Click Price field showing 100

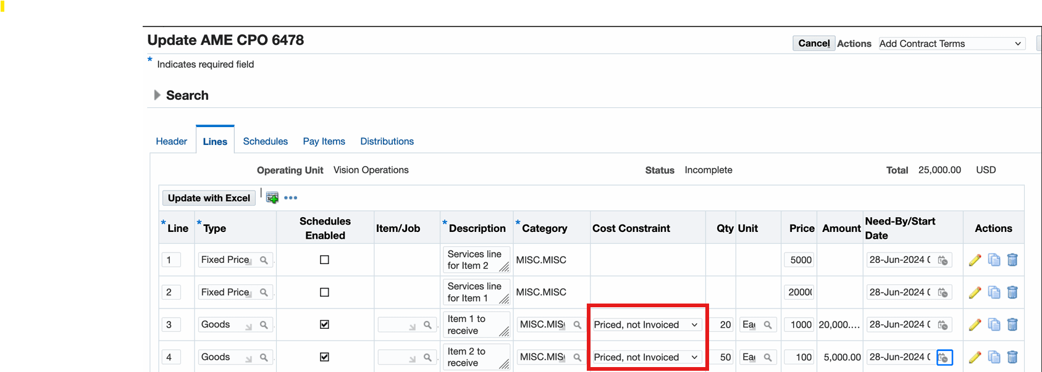tap(799, 357)
